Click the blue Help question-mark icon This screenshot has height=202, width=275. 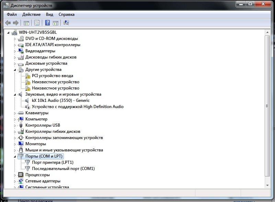tap(48, 23)
